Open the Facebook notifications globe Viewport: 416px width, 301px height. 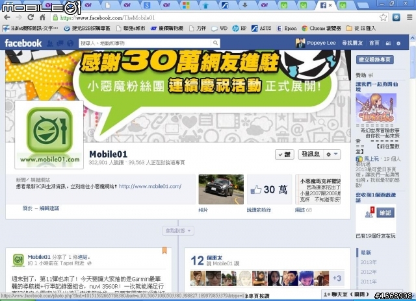[x=70, y=43]
